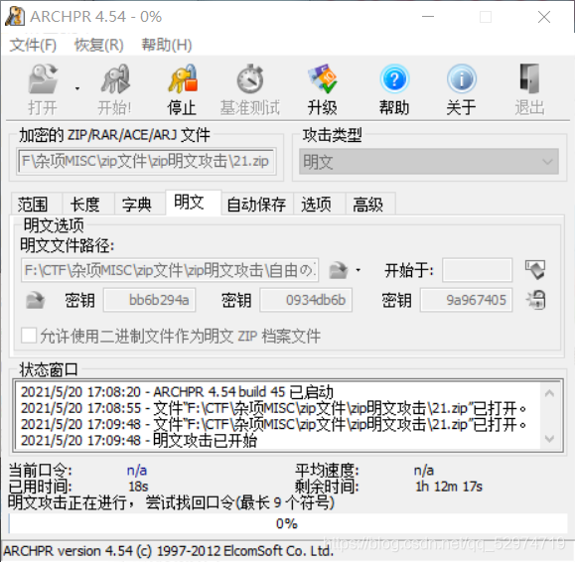Click remaining time value '1h 12m 17s'
Viewport: 575px width, 562px height.
[x=449, y=487]
